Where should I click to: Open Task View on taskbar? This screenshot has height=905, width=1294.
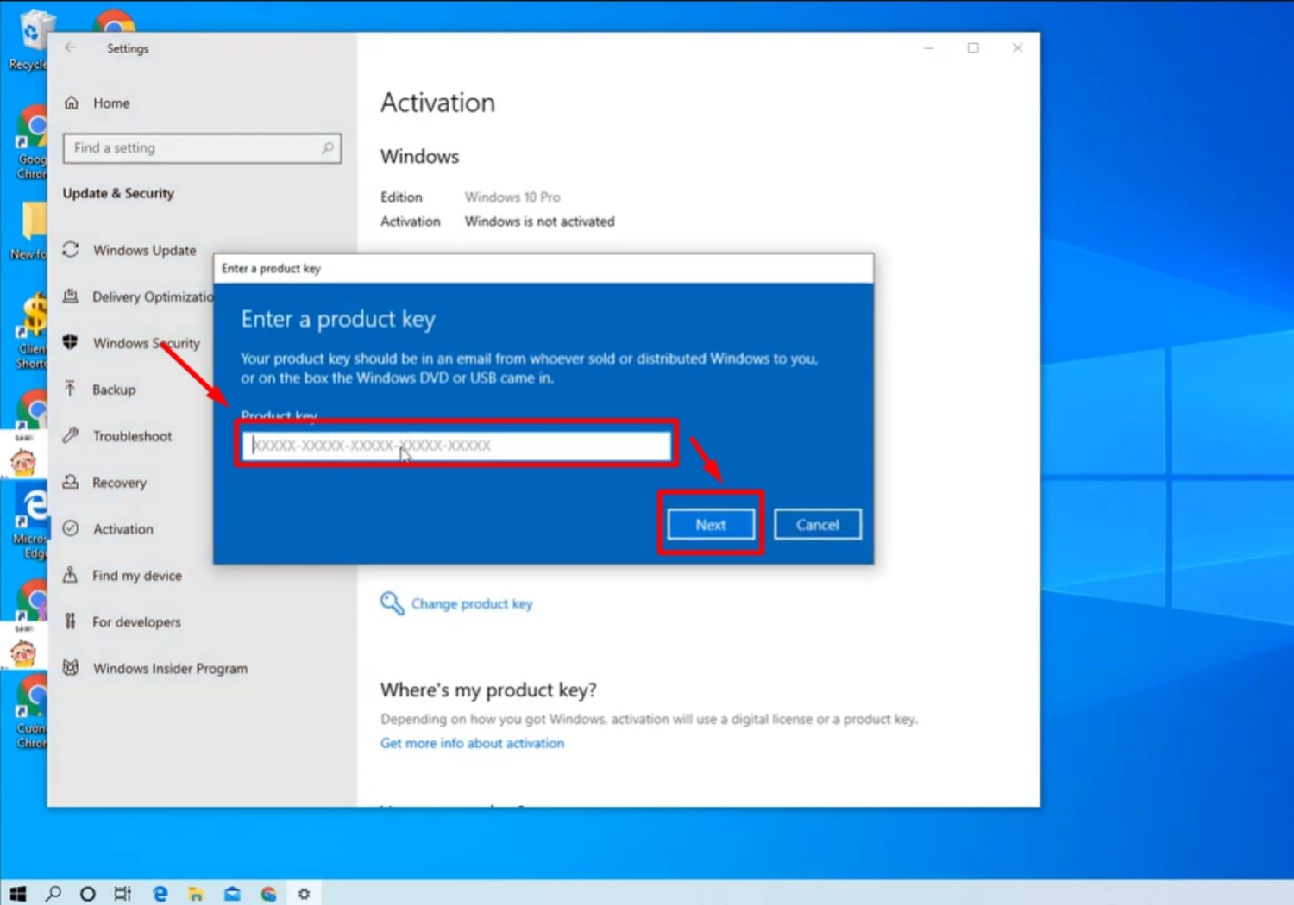tap(123, 894)
